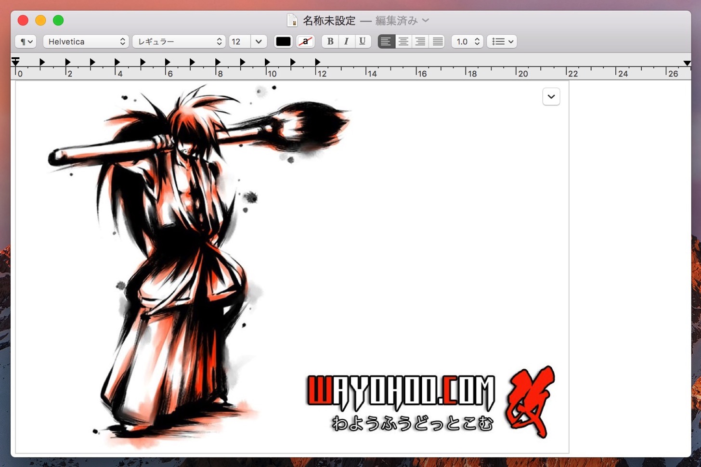Center align the text
This screenshot has height=467, width=701.
403,41
